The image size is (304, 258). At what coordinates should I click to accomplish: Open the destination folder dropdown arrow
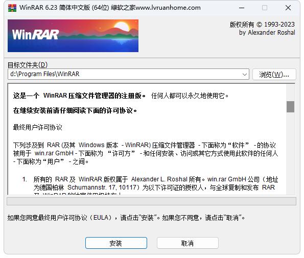tap(245, 74)
